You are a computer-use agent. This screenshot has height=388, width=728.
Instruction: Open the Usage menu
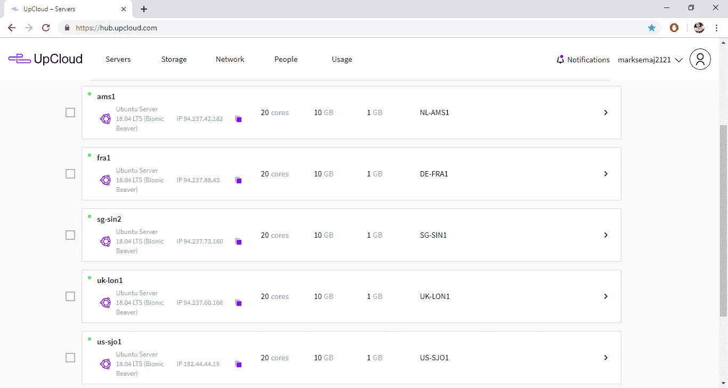(x=342, y=59)
